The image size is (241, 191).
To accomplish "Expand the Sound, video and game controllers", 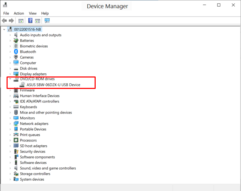I will pyautogui.click(x=10, y=168).
